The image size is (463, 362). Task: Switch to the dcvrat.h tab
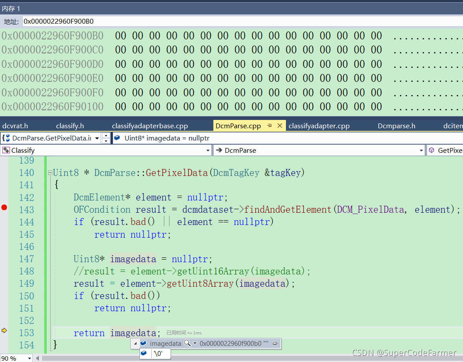click(15, 126)
